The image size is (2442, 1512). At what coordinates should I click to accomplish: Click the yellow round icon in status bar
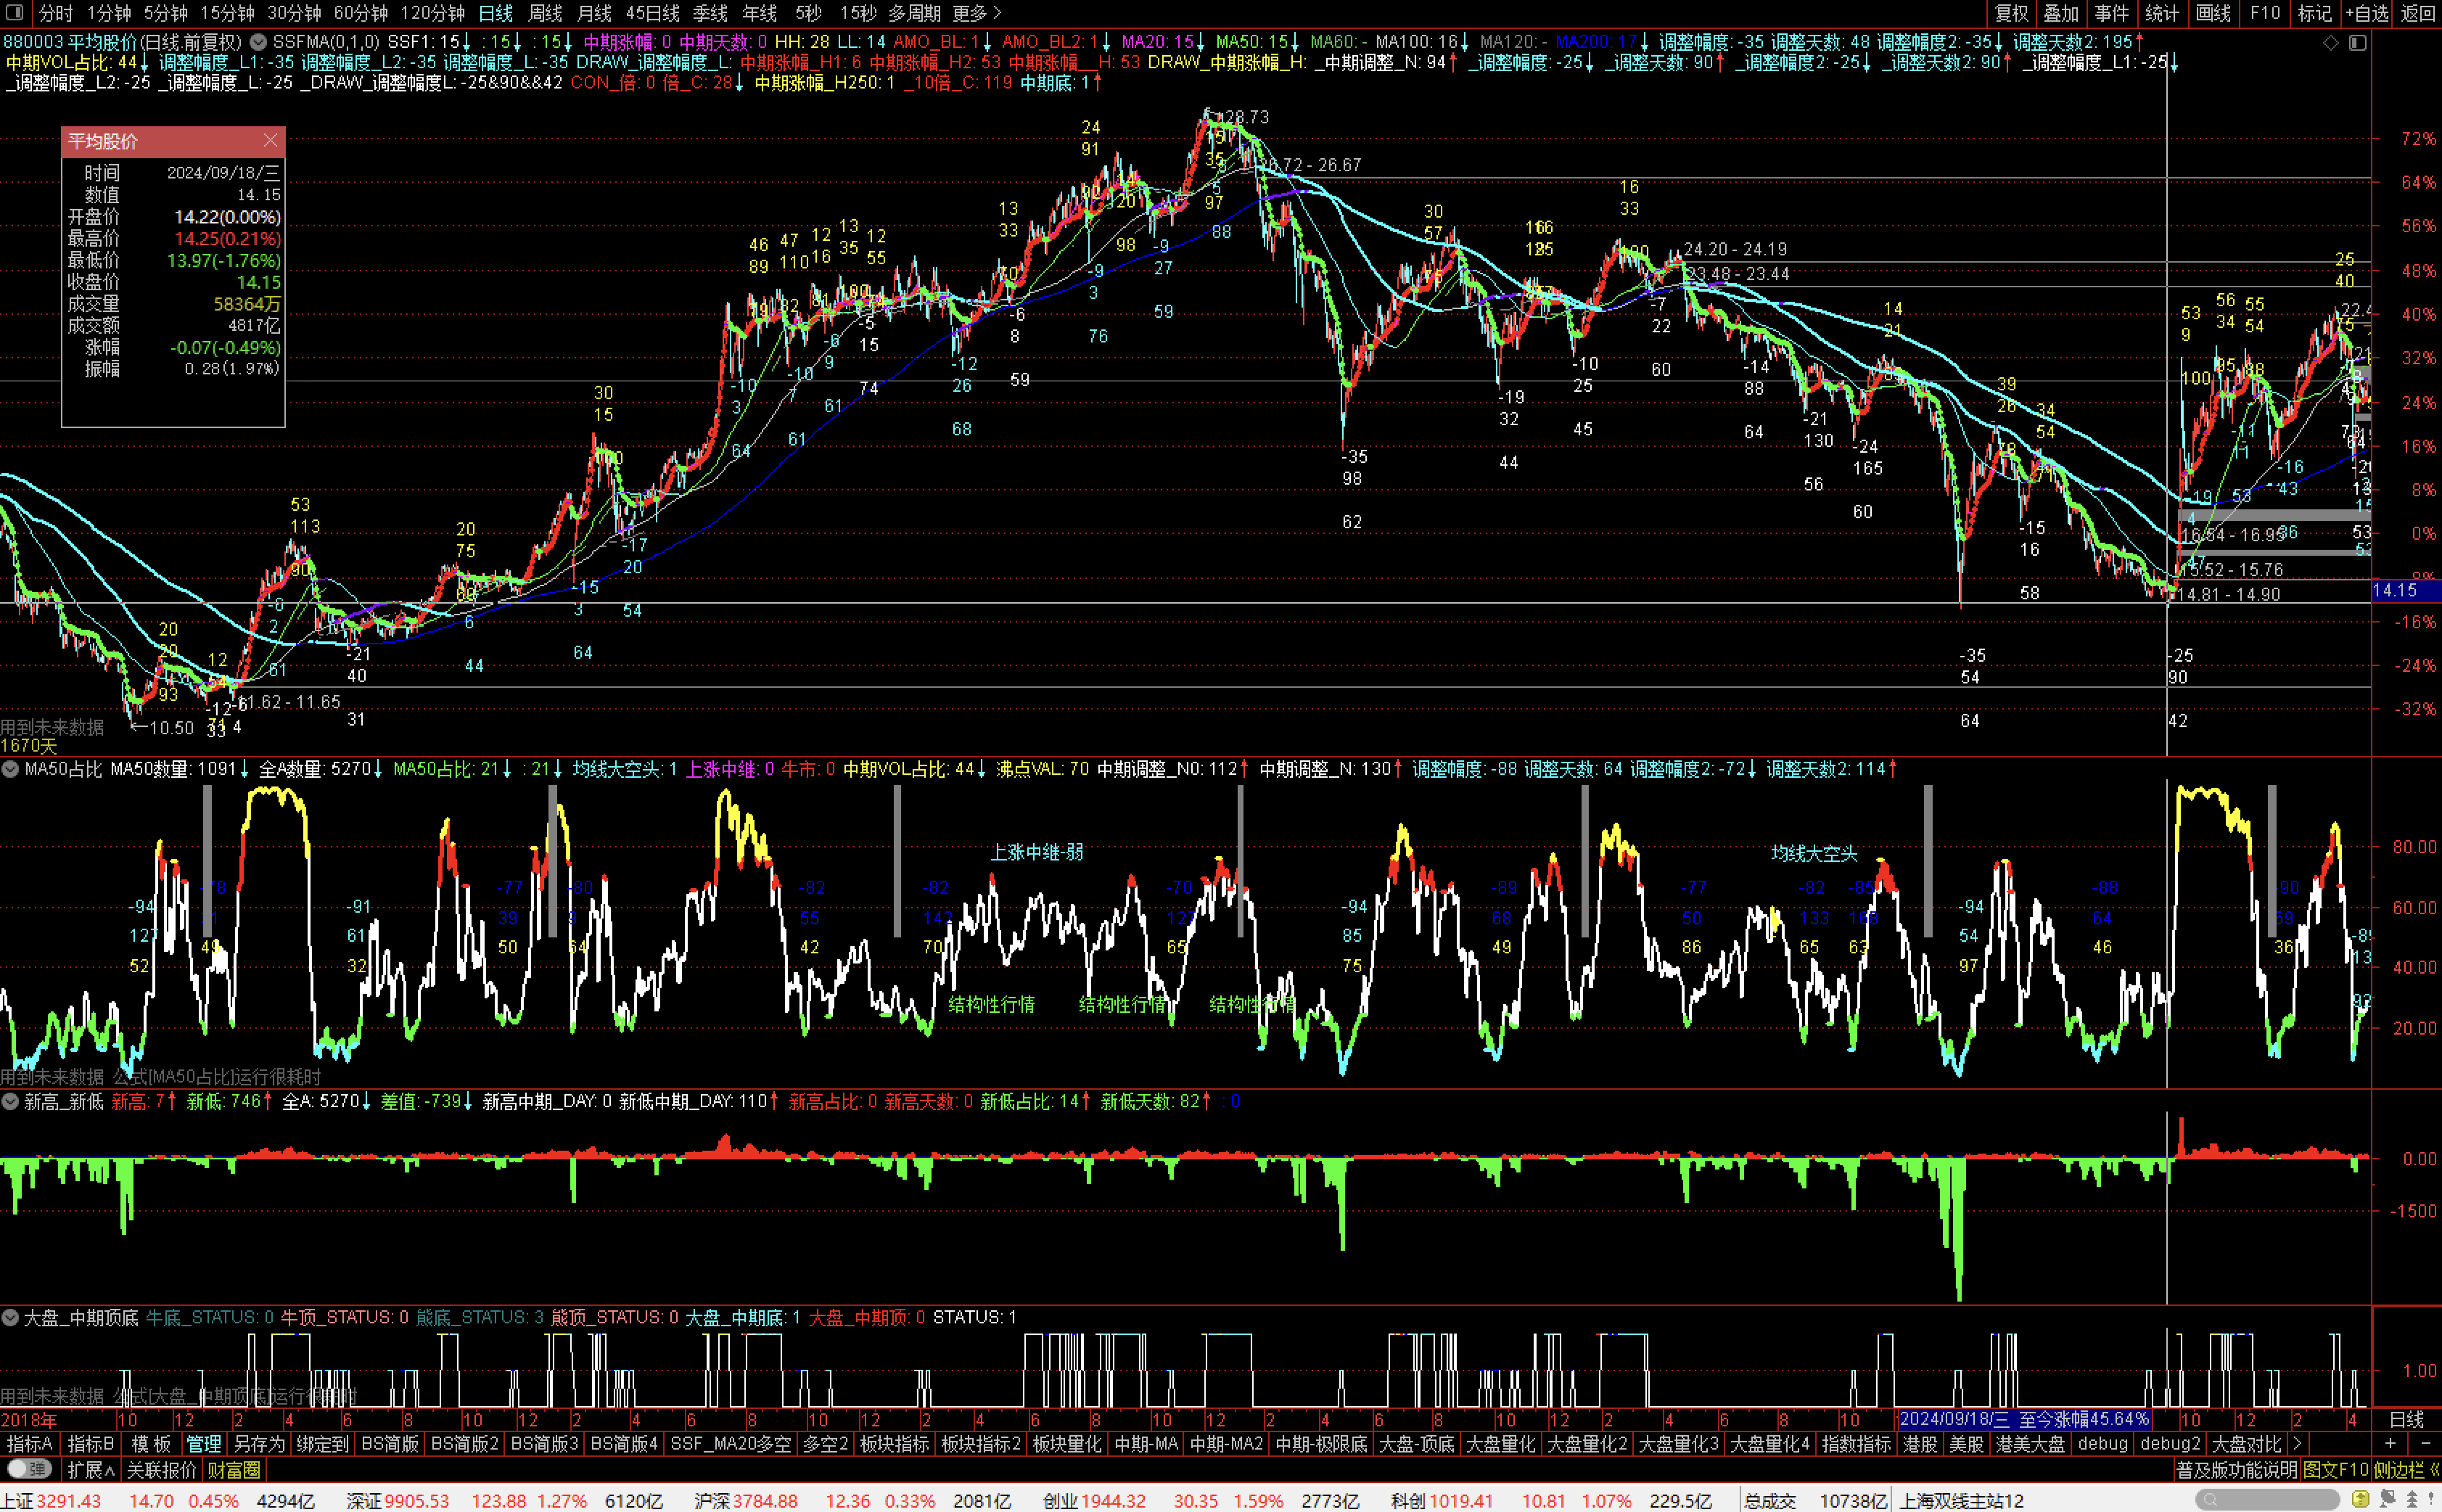[2360, 1499]
